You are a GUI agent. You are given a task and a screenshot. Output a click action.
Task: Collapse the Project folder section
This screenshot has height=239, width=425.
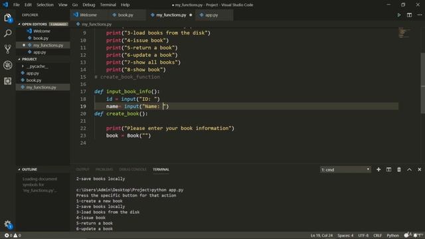click(x=29, y=59)
